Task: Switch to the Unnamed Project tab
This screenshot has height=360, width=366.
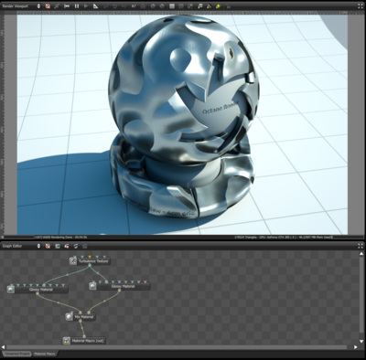Action: 16,354
